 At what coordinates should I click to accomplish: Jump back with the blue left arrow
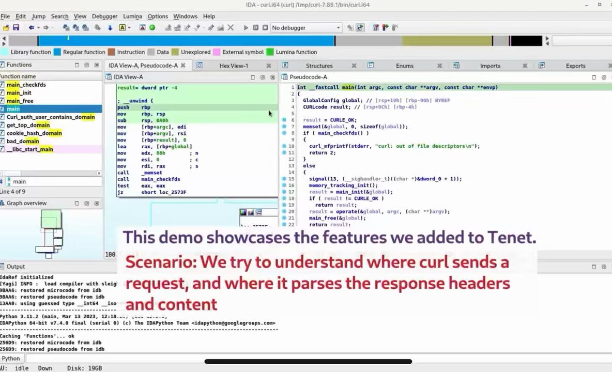click(x=31, y=28)
